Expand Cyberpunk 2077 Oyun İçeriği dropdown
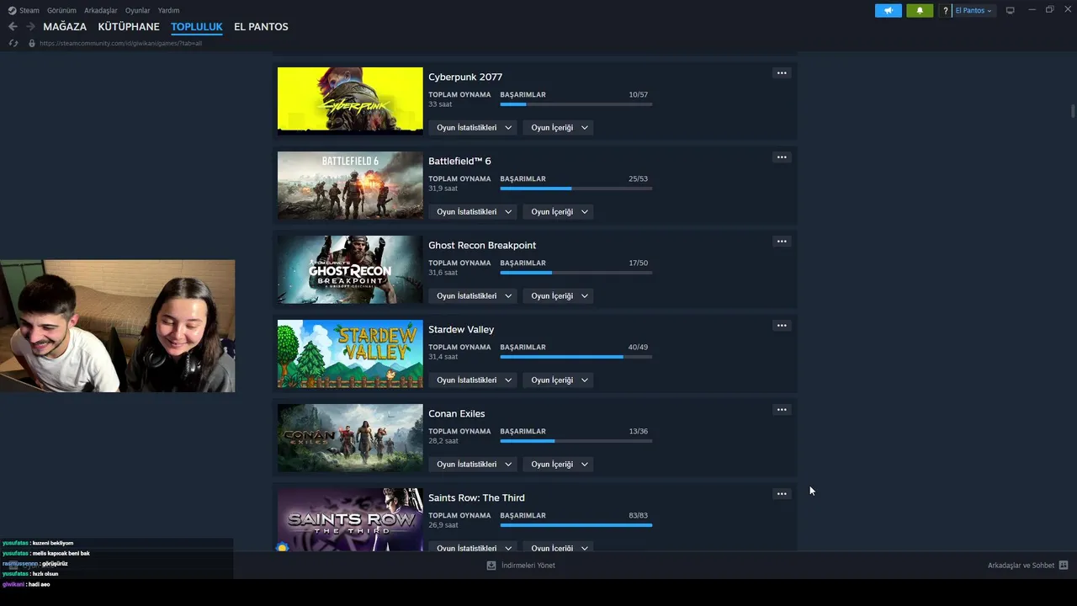This screenshot has width=1077, height=606. pyautogui.click(x=559, y=128)
